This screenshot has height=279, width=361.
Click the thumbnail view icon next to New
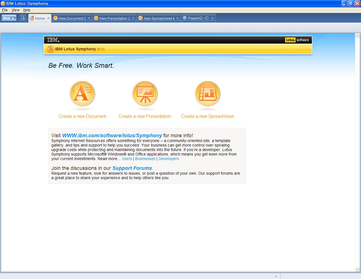(23, 18)
